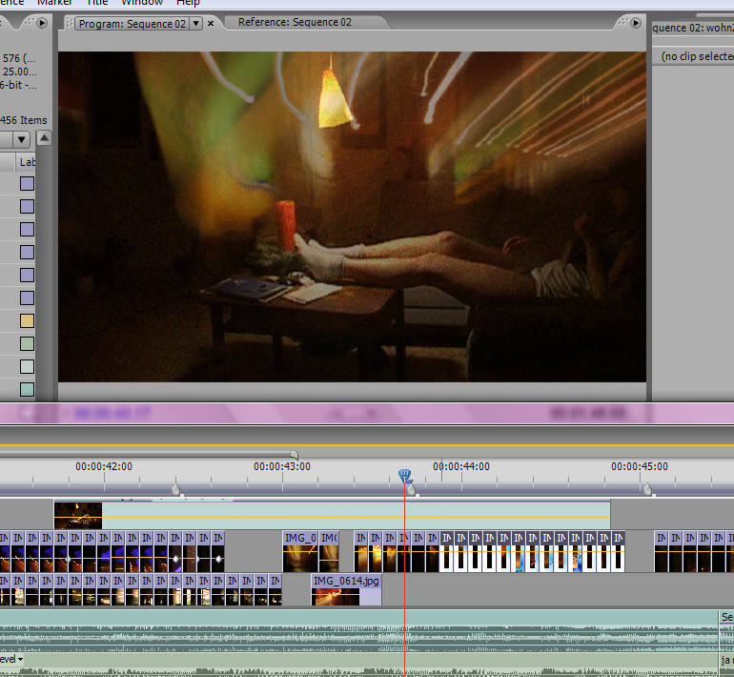Open the Window menu
Viewport: 734px width, 677px height.
(x=142, y=3)
